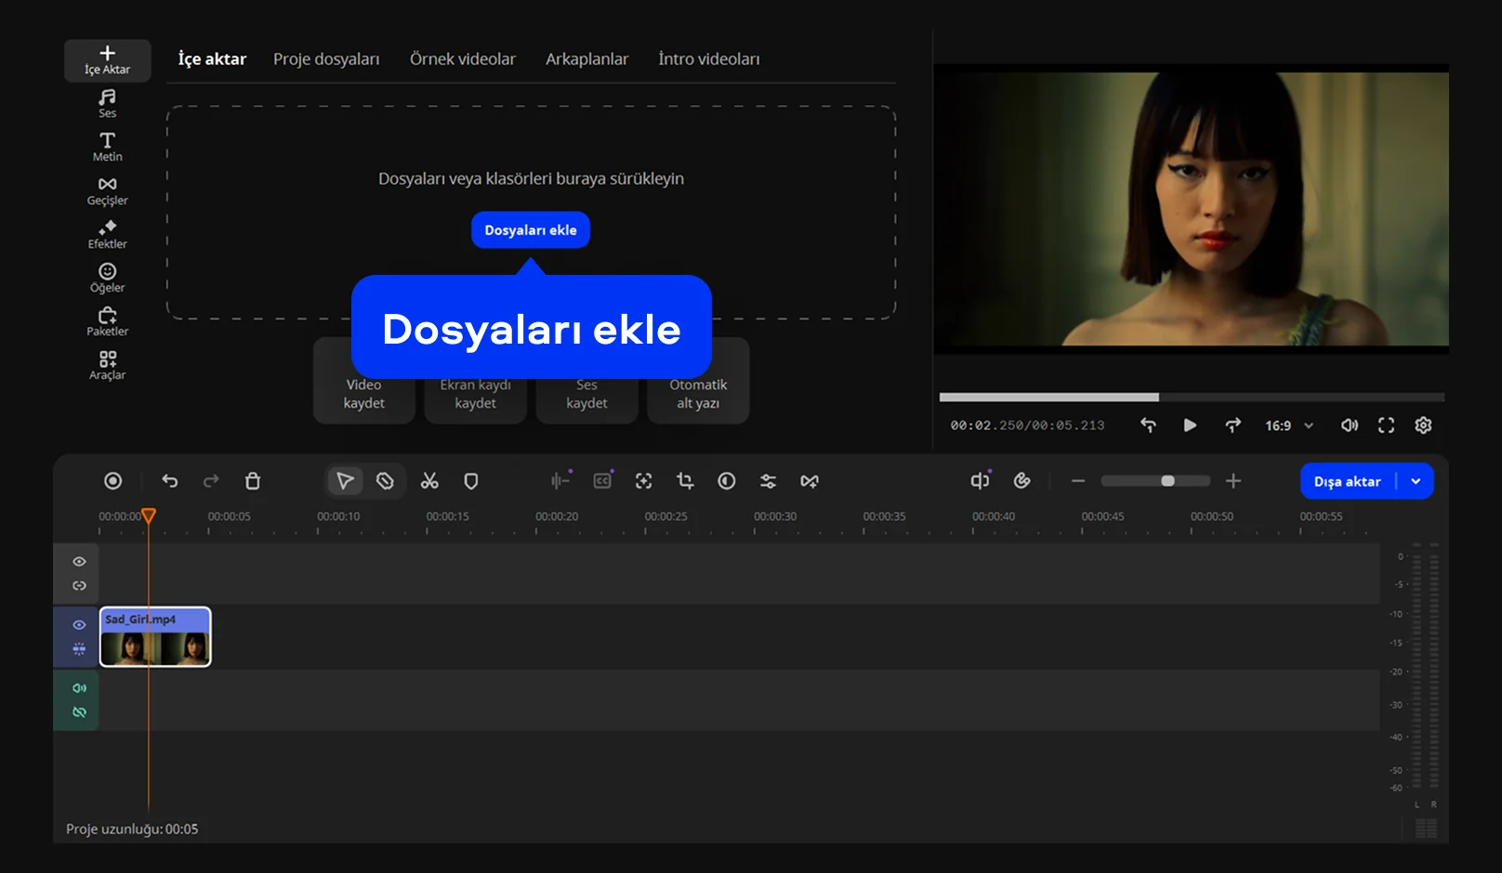
Task: Open the Paketler sidebar panel
Action: (107, 321)
